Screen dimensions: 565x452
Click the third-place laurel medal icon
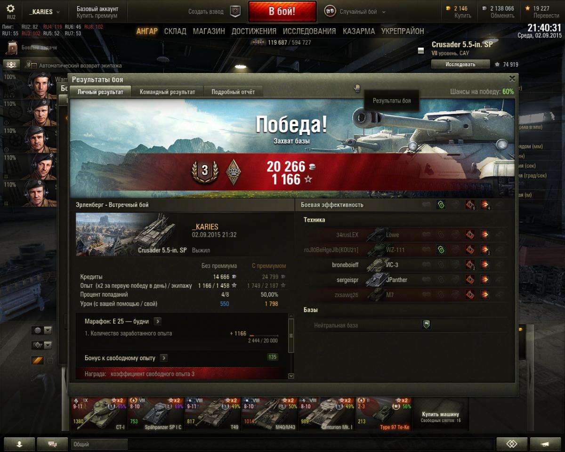(205, 171)
